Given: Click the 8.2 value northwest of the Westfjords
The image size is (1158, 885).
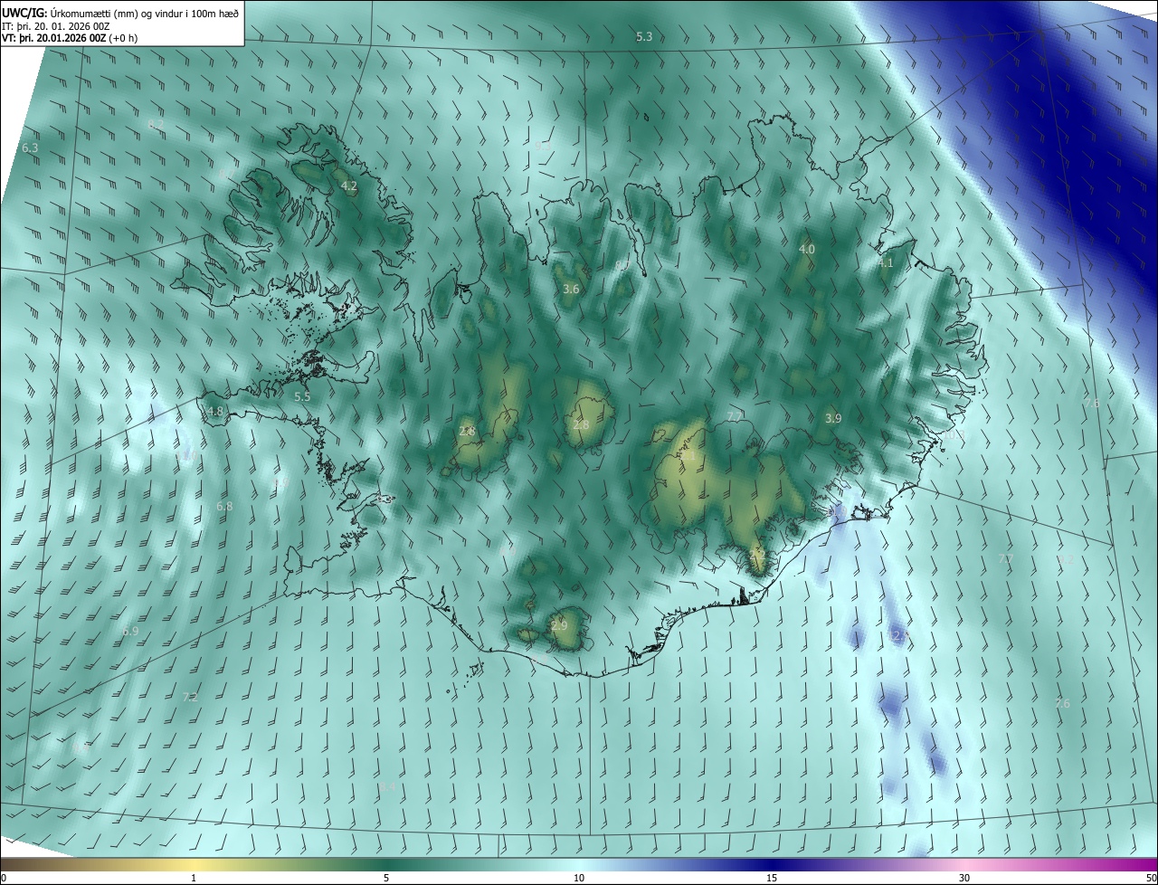Looking at the screenshot, I should coord(156,124).
